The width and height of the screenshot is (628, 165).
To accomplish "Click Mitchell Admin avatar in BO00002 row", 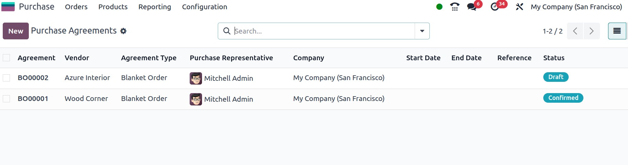I will 196,78.
